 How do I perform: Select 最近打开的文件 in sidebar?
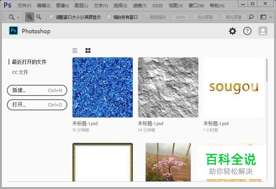(29, 62)
